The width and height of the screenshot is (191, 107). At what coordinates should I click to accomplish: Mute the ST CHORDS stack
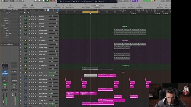click(x=30, y=41)
